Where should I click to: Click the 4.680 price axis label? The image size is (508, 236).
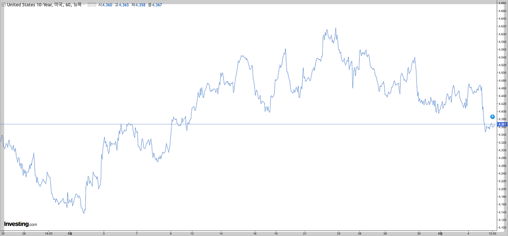(502, 3)
